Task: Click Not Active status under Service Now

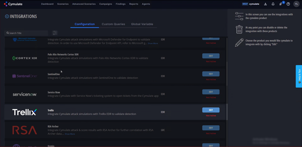Action: (211, 97)
